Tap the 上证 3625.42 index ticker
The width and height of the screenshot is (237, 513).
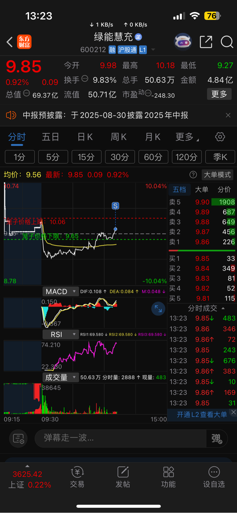[x=29, y=479]
